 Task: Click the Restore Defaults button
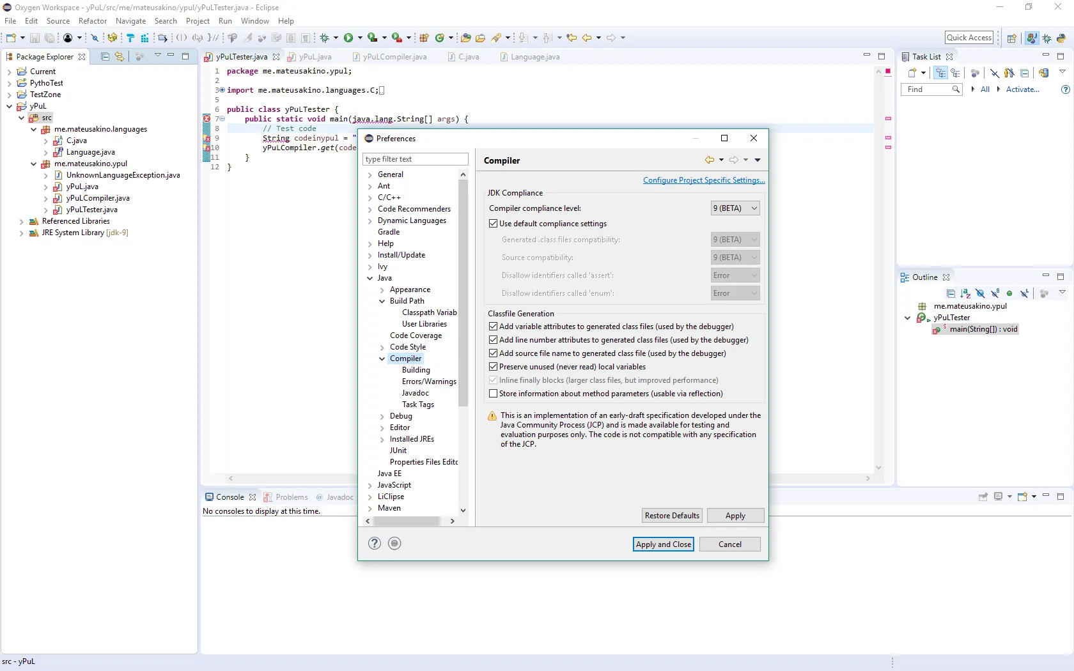tap(672, 516)
